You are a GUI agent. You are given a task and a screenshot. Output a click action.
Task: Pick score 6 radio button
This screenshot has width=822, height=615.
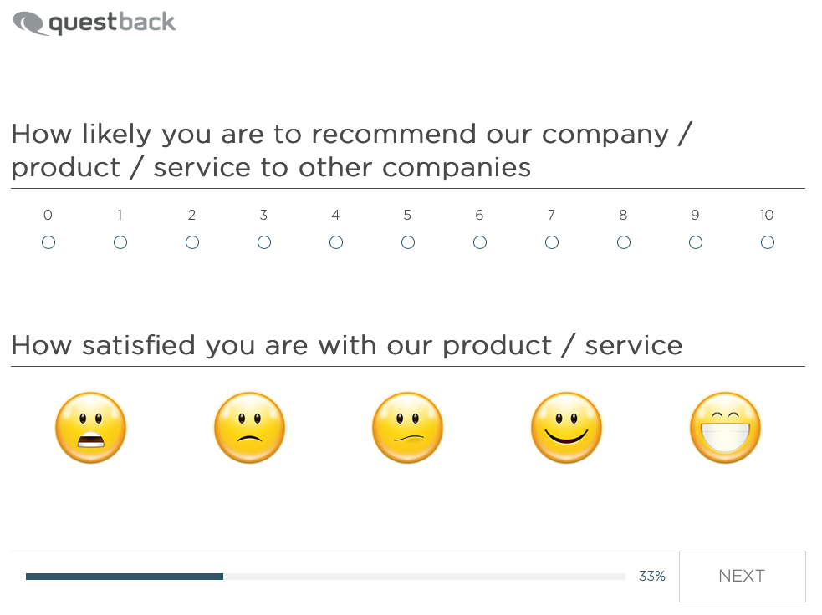[480, 242]
